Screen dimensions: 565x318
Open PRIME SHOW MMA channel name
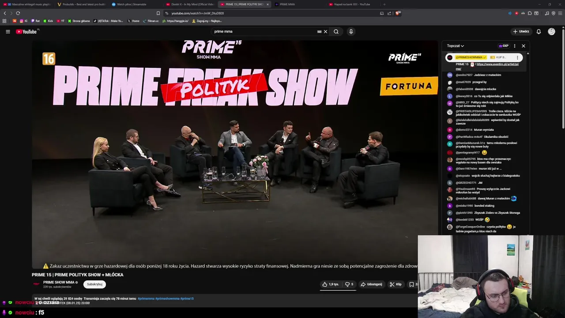(x=59, y=282)
